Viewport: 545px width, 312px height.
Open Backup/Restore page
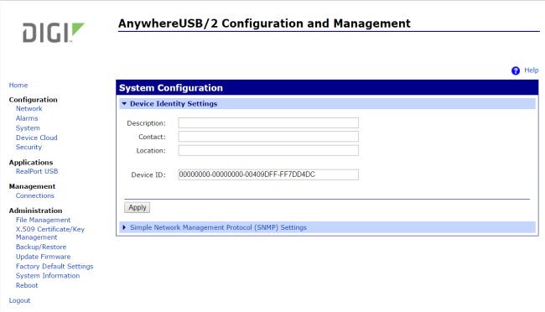[x=41, y=247]
